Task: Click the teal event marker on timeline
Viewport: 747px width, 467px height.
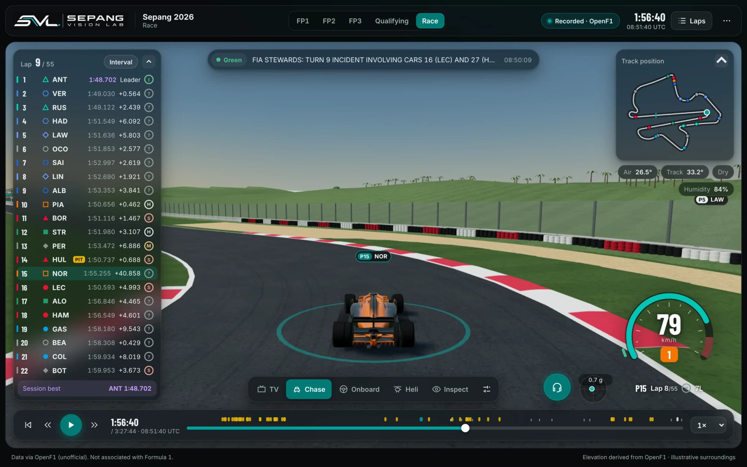Action: click(421, 419)
